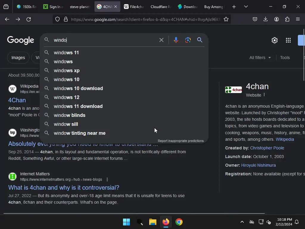Reload the current page
This screenshot has width=305, height=229.
[x=29, y=19]
